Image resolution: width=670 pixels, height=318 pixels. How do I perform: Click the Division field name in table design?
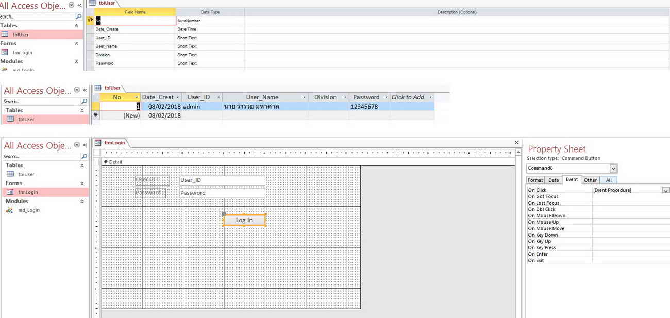(135, 55)
